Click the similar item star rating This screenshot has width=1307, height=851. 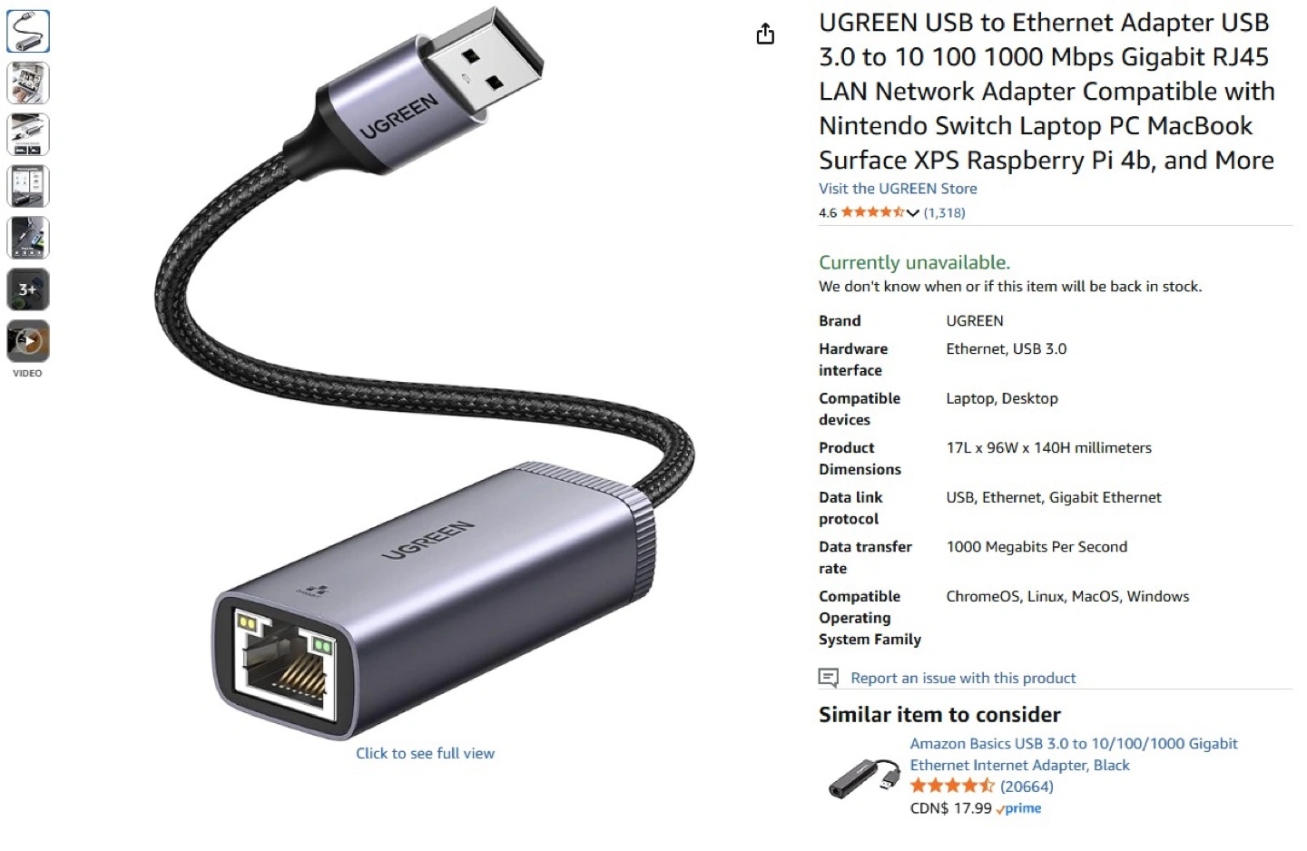tap(952, 786)
